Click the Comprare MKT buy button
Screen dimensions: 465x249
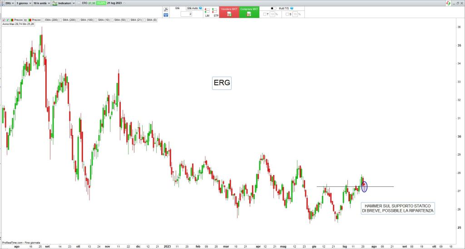click(x=249, y=12)
